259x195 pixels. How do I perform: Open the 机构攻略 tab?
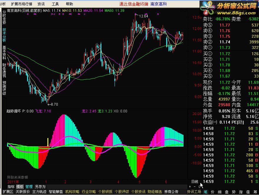coord(72,192)
